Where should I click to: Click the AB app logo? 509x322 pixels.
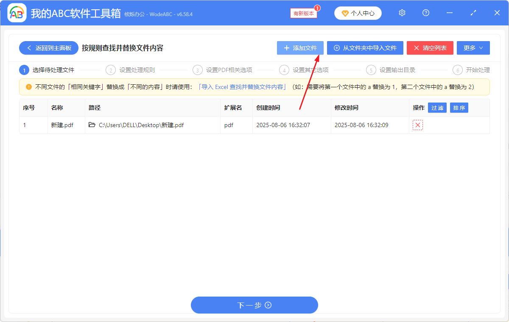tap(16, 13)
